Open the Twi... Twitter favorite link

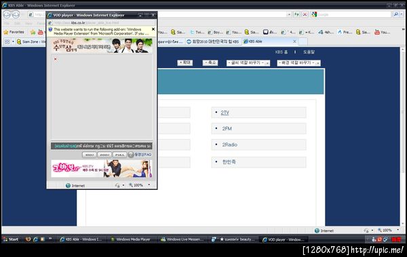click(197, 32)
